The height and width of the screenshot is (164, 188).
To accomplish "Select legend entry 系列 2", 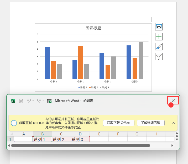I will [94, 87].
